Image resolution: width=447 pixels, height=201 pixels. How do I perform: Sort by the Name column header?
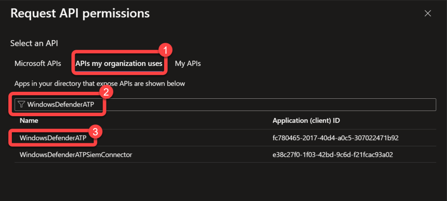tap(29, 120)
